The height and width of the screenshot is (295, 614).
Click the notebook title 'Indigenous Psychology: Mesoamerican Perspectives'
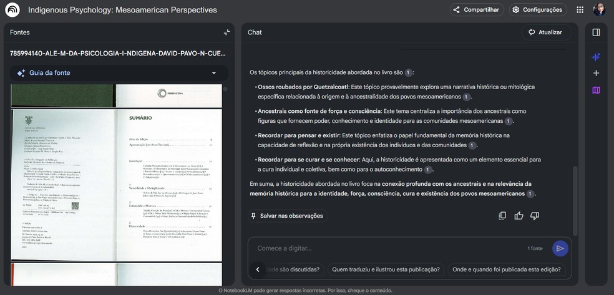point(122,10)
